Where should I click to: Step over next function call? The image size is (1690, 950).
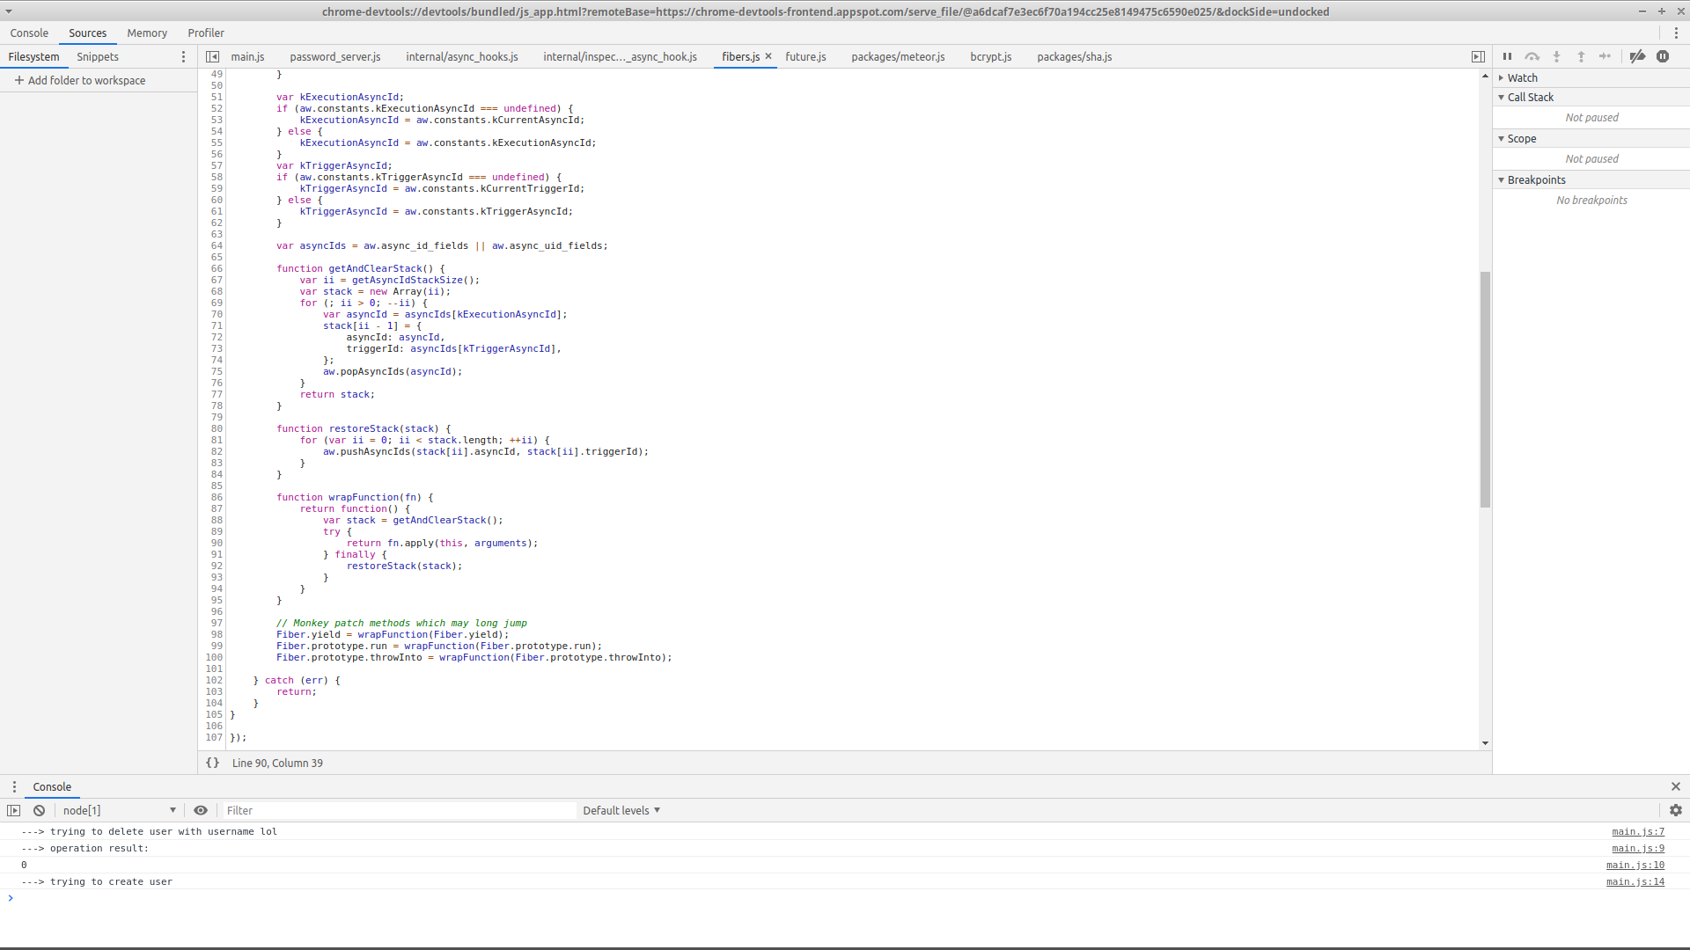(1532, 56)
